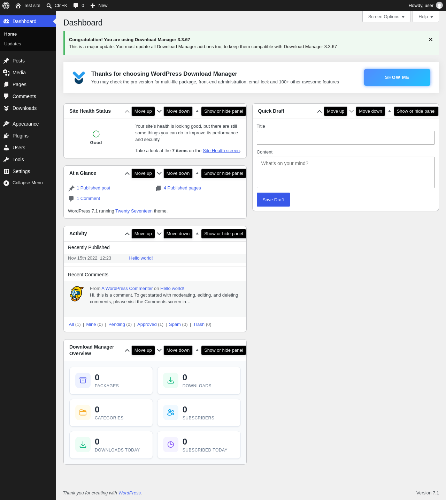Image resolution: width=446 pixels, height=500 pixels.
Task: Click the Pages icon in sidebar
Action: click(6, 84)
